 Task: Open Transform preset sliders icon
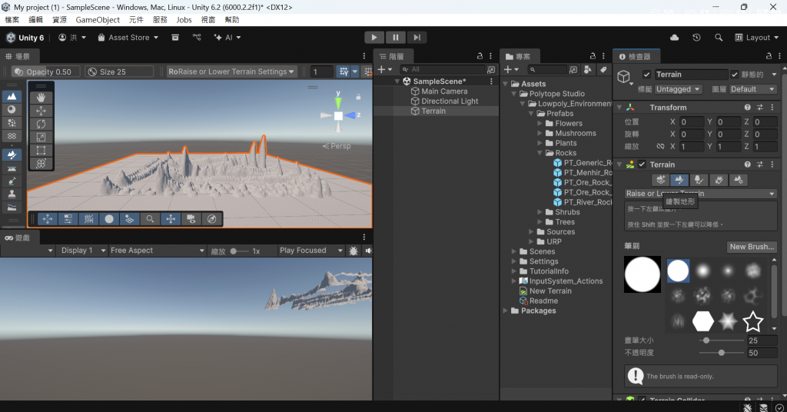(760, 108)
